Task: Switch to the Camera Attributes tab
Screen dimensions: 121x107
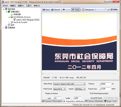Action: [94, 101]
